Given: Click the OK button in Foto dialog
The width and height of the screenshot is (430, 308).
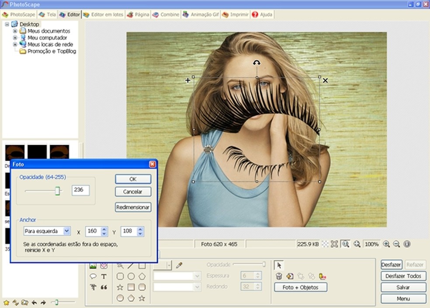Looking at the screenshot, I should pyautogui.click(x=133, y=179).
